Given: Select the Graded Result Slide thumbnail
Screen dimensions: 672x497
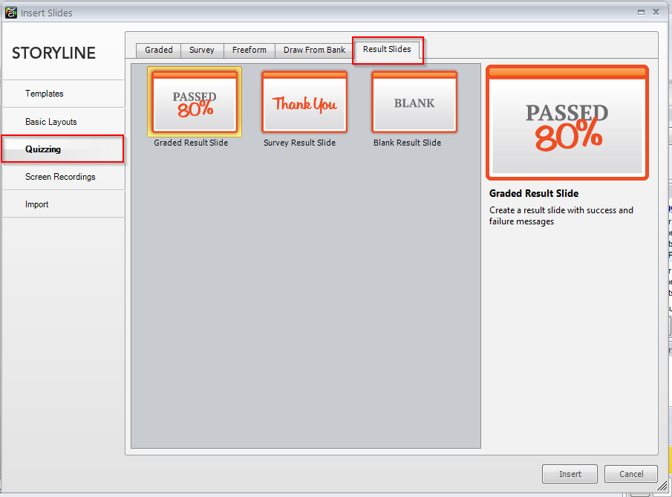Looking at the screenshot, I should click(194, 102).
